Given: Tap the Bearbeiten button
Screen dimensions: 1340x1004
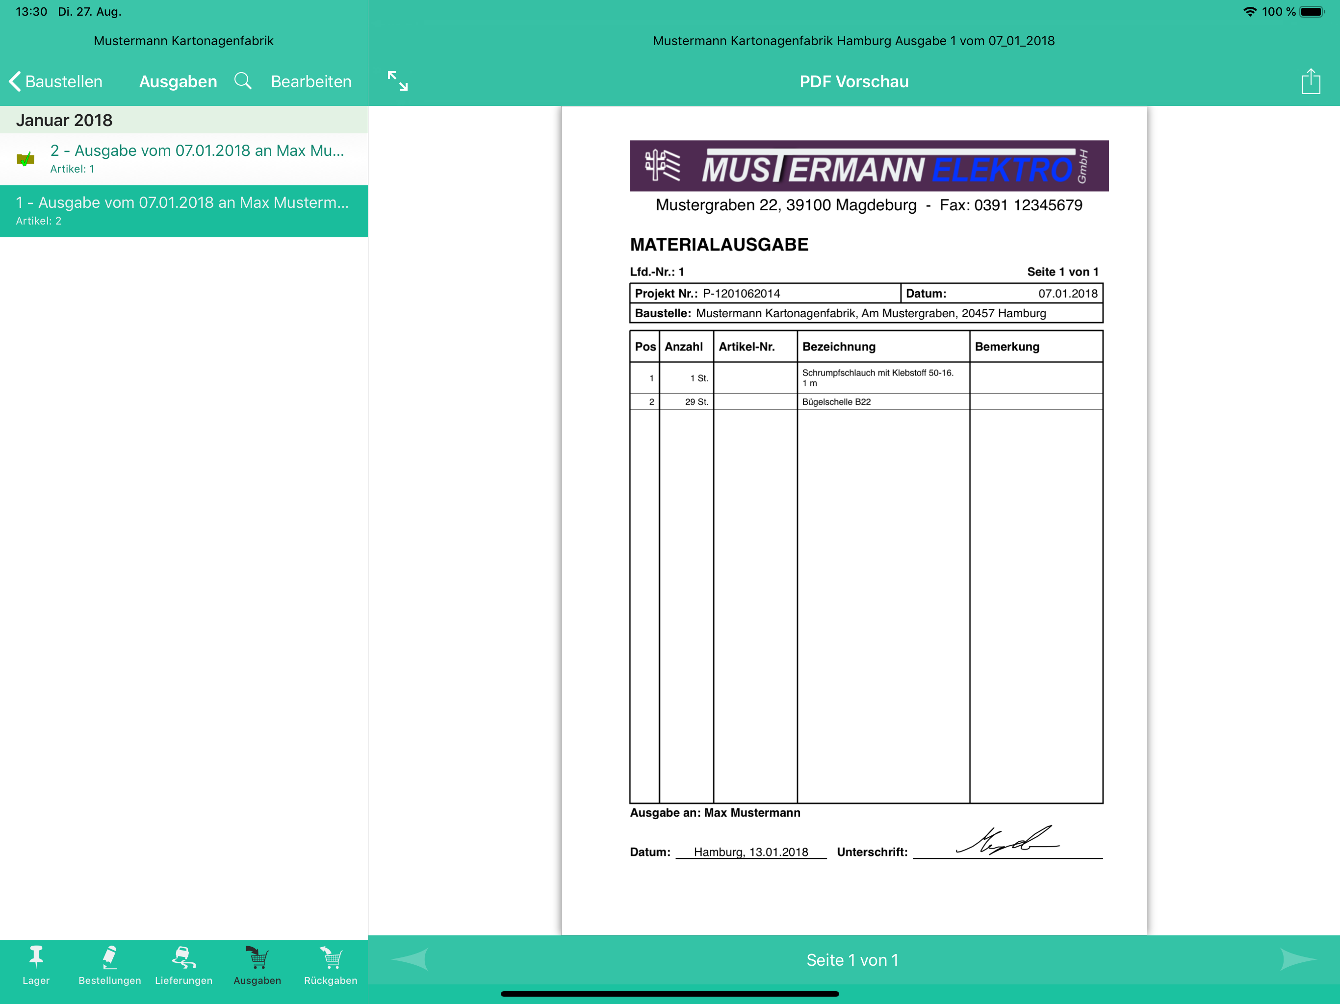Looking at the screenshot, I should [x=311, y=81].
